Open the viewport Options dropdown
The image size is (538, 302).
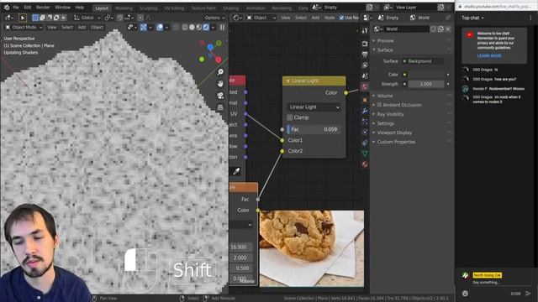pyautogui.click(x=215, y=18)
